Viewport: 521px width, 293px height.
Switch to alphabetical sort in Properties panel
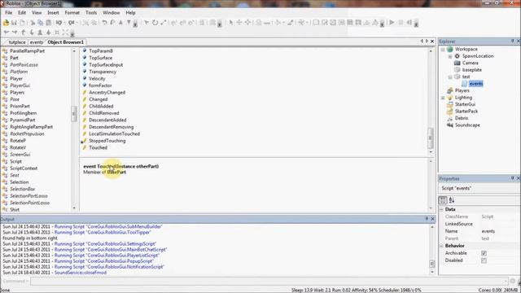(452, 200)
